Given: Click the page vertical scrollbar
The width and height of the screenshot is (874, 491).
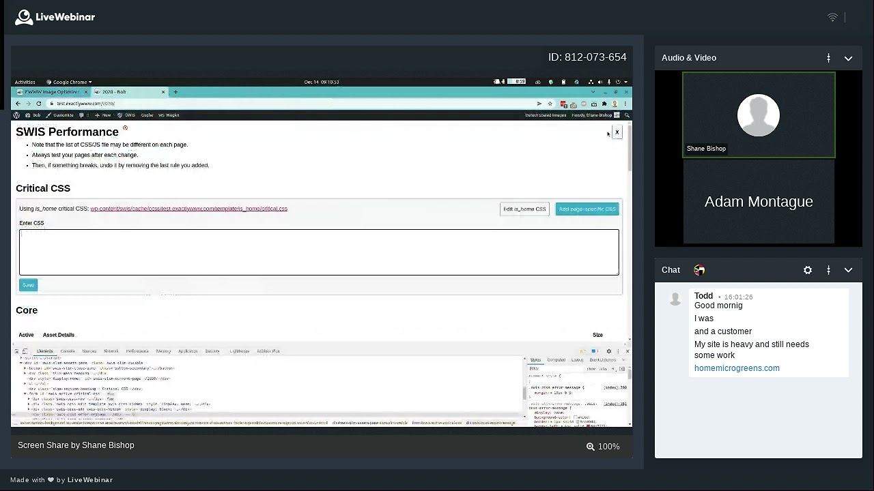Looking at the screenshot, I should [x=629, y=149].
